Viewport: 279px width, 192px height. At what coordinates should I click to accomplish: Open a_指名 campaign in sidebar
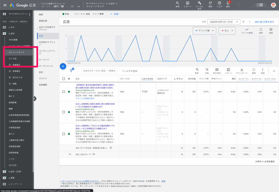click(12, 27)
